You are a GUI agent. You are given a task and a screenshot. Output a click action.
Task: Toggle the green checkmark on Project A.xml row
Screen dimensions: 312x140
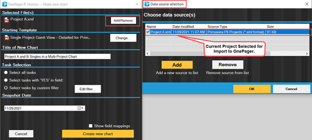point(148,32)
